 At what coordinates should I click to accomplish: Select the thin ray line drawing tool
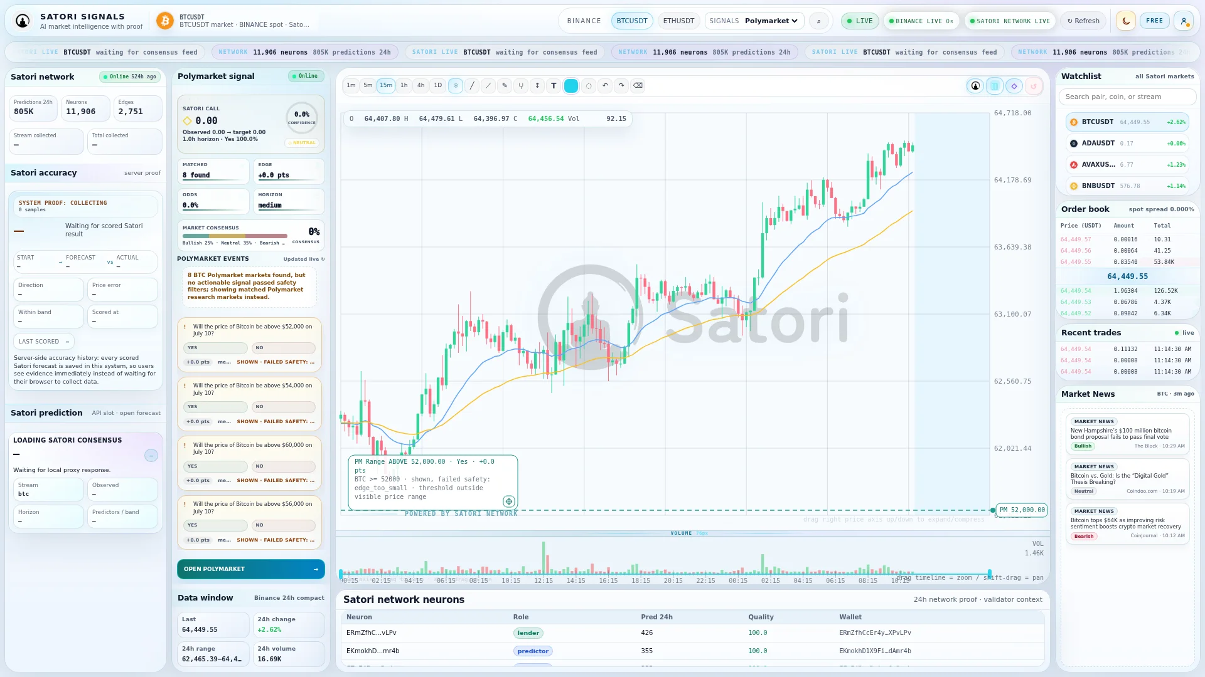coord(488,86)
